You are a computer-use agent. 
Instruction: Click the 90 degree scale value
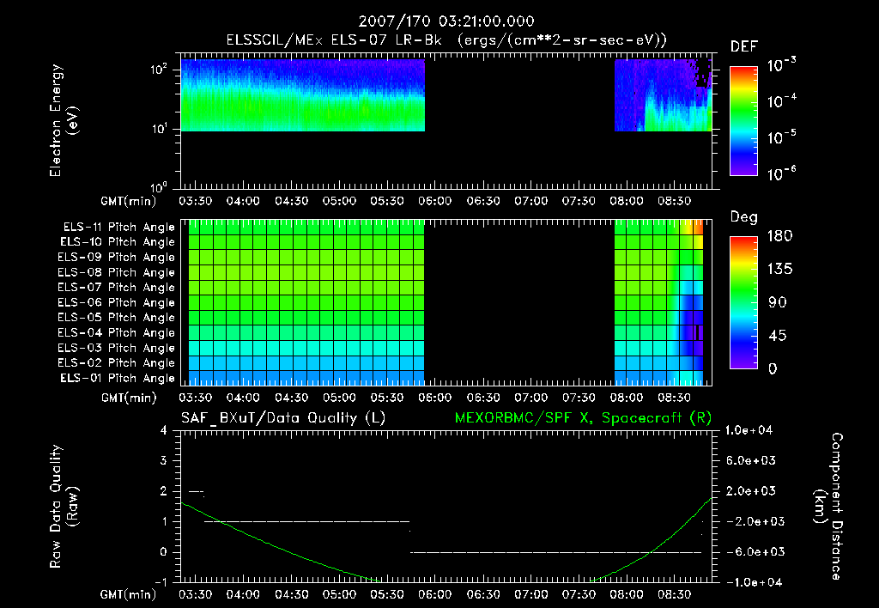coord(778,302)
